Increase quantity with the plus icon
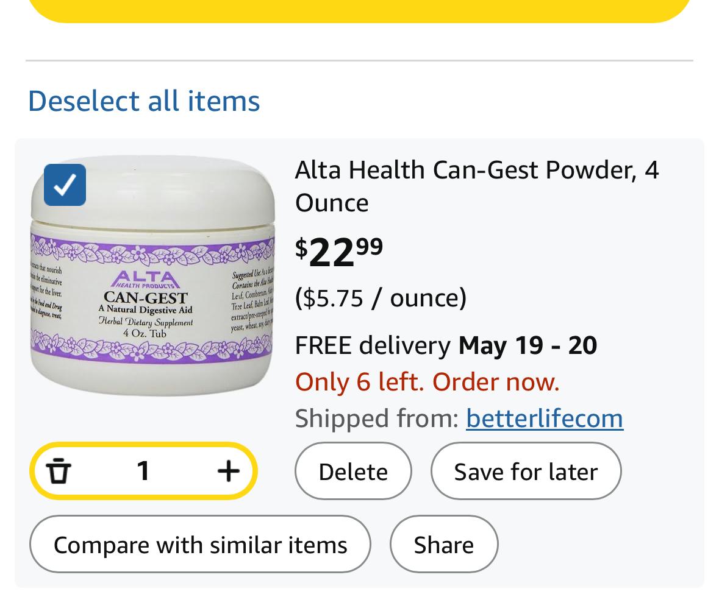 [228, 471]
